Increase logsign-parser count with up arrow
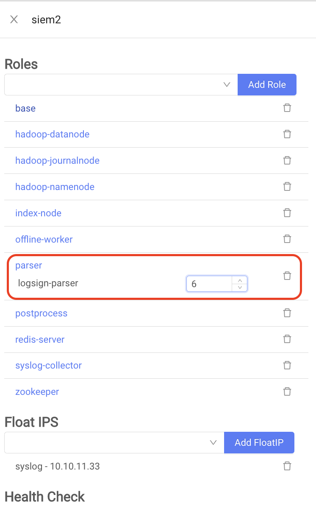The image size is (316, 506). point(240,280)
